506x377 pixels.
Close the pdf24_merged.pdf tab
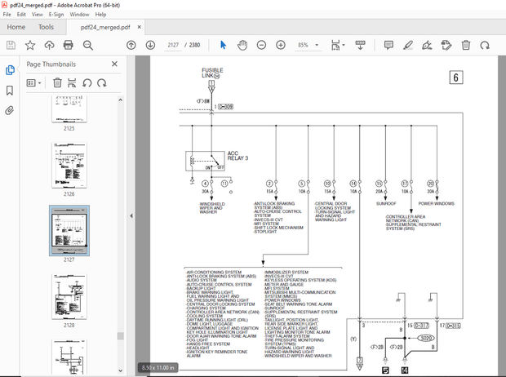(x=139, y=27)
